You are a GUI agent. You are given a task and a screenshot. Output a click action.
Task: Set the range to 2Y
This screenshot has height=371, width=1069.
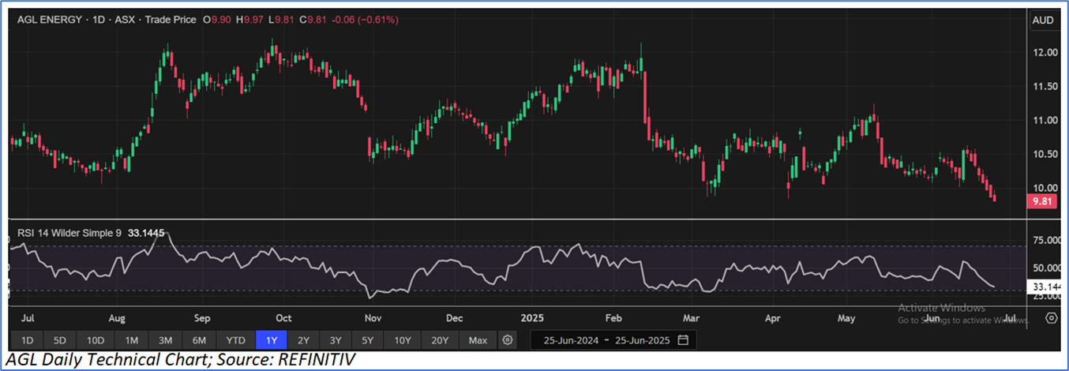coord(303,340)
